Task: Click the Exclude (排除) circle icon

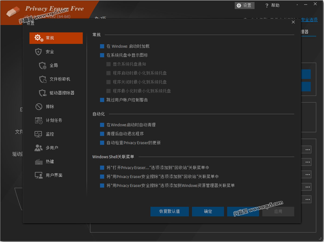Action: click(x=39, y=107)
